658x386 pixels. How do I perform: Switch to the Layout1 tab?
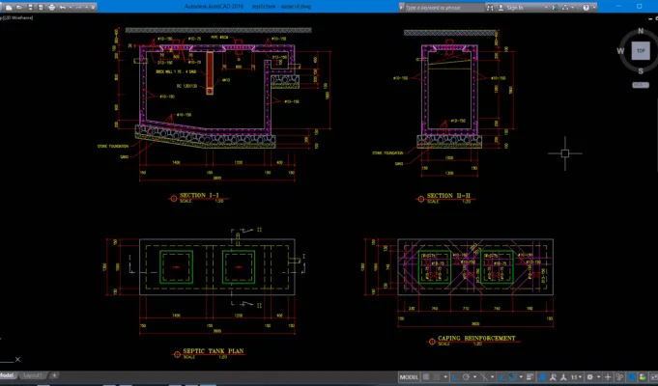click(32, 375)
